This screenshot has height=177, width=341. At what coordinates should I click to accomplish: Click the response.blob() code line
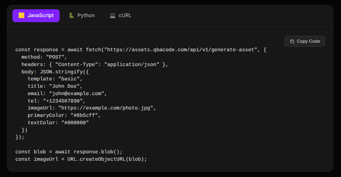[69, 152]
